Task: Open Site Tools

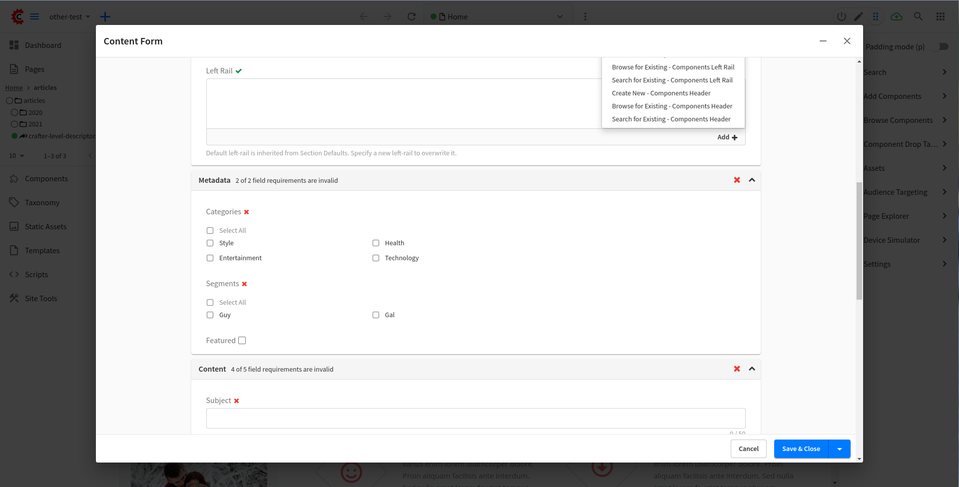Action: pos(40,298)
